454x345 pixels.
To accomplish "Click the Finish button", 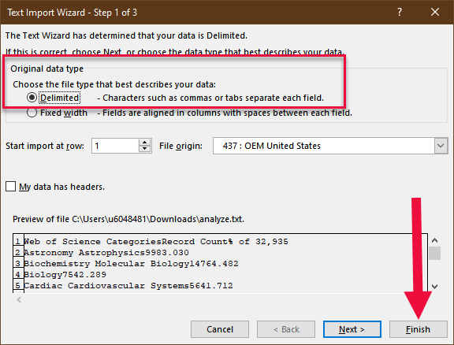I will (418, 329).
